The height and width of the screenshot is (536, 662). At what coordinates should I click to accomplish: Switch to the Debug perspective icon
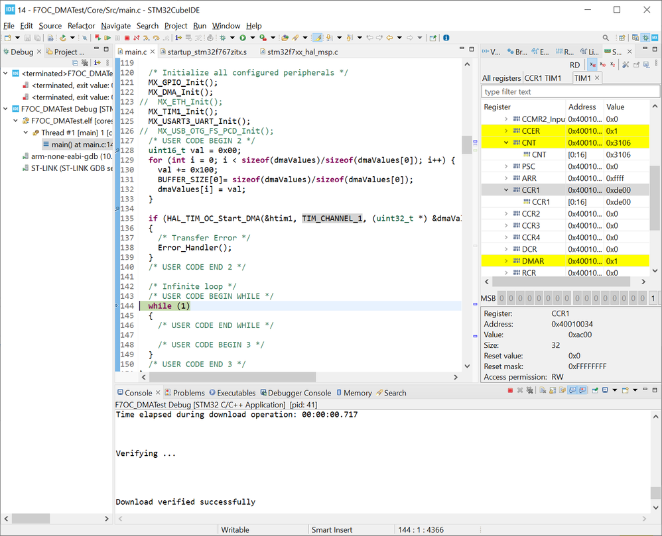point(645,38)
